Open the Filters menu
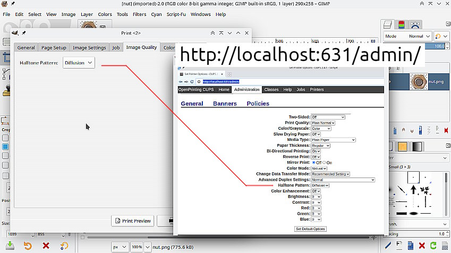 click(x=140, y=14)
